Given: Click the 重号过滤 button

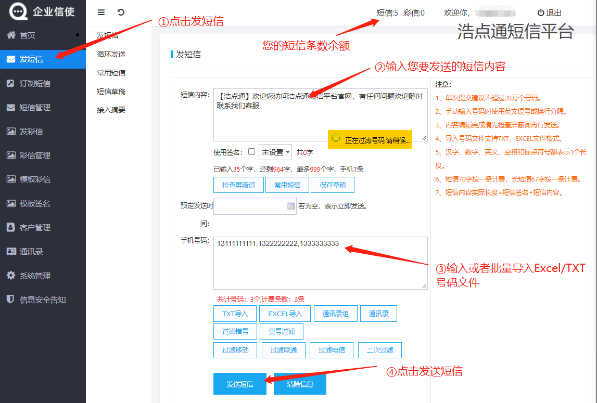Looking at the screenshot, I should click(282, 331).
